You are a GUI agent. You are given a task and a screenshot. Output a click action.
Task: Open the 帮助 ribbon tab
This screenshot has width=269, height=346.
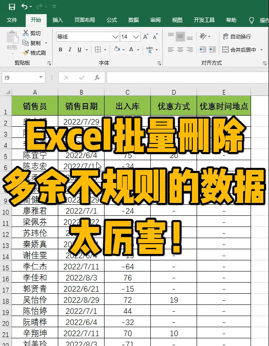click(231, 20)
